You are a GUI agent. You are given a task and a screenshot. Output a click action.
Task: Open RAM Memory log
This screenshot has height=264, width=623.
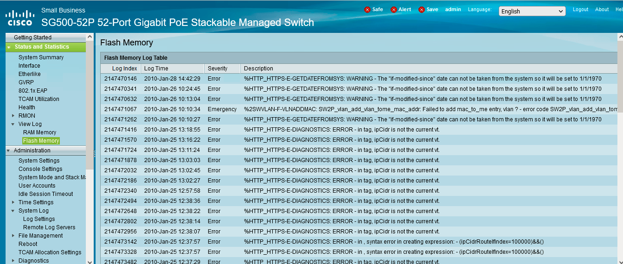(x=39, y=132)
